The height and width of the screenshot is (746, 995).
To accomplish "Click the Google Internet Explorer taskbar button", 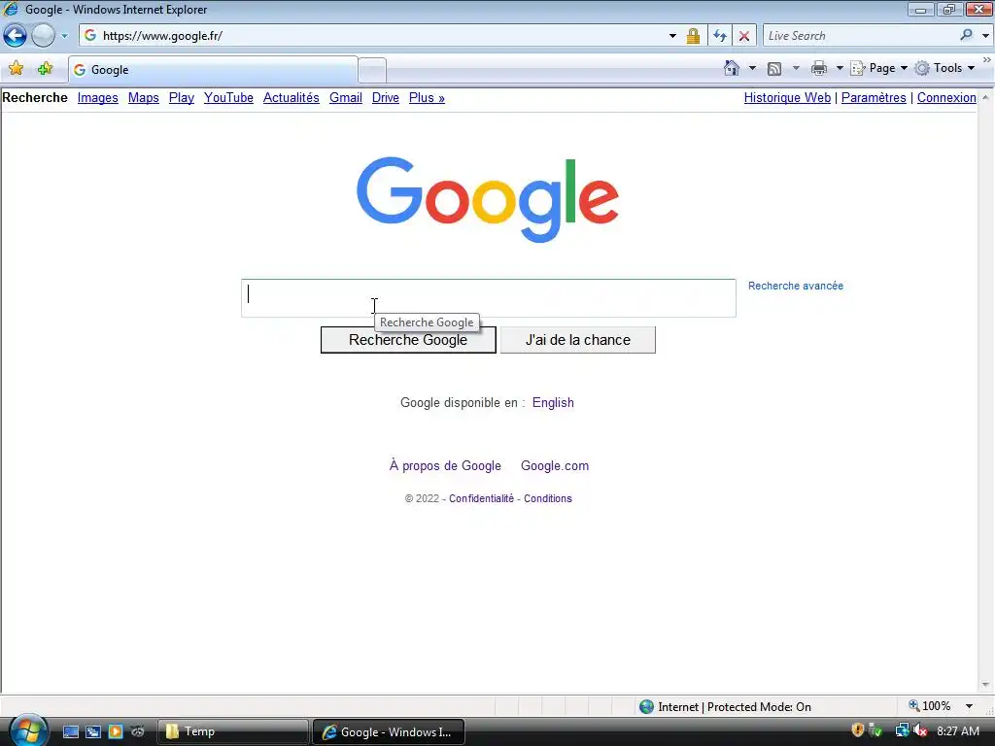I will point(389,732).
